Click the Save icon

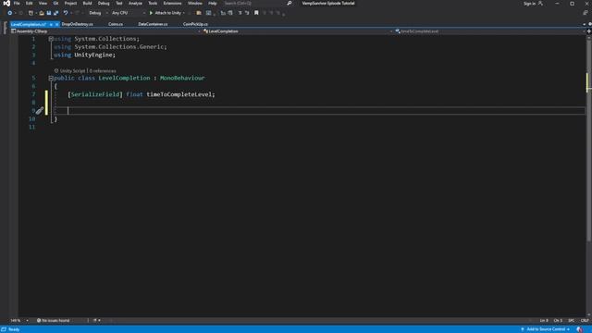click(x=49, y=13)
